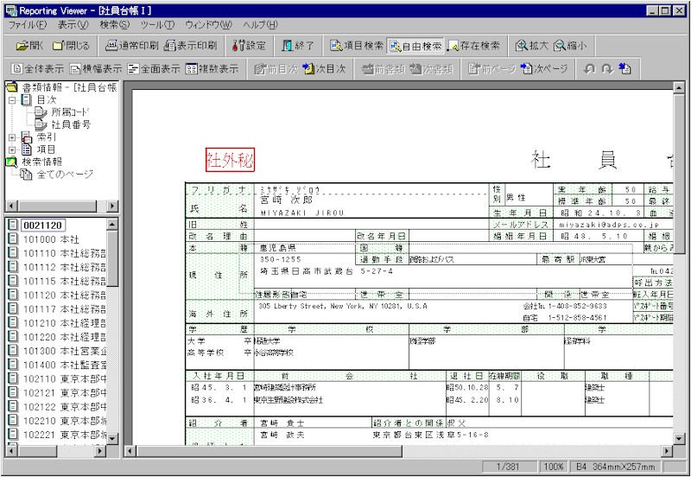The width and height of the screenshot is (691, 477).
Task: Select list entry 101115 本社総務
Action: (x=64, y=281)
